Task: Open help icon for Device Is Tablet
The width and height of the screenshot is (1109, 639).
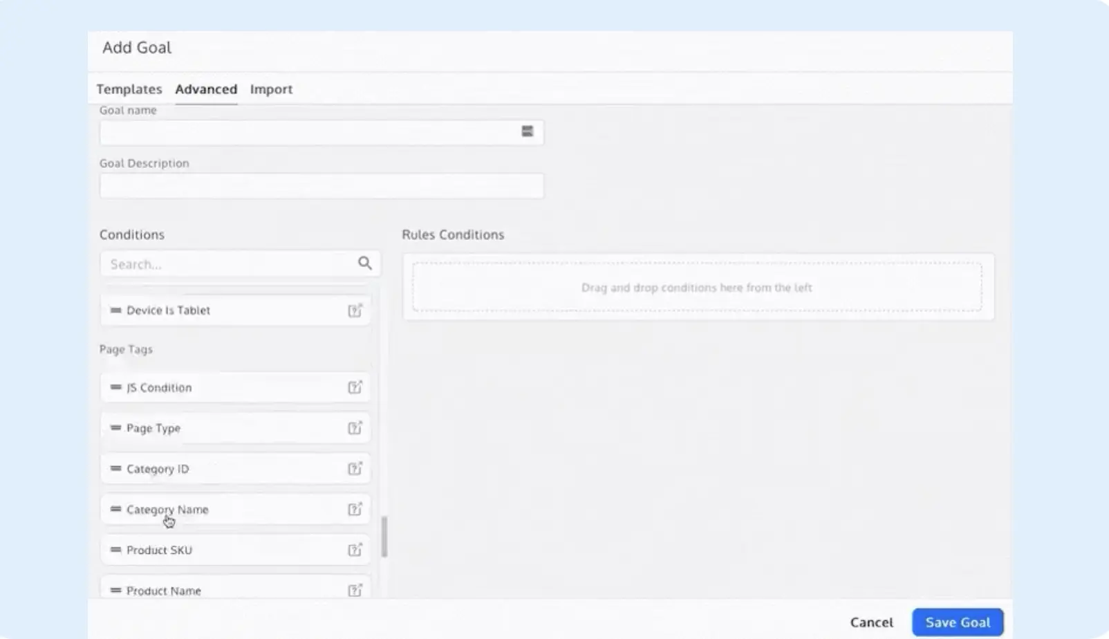Action: [x=355, y=311]
